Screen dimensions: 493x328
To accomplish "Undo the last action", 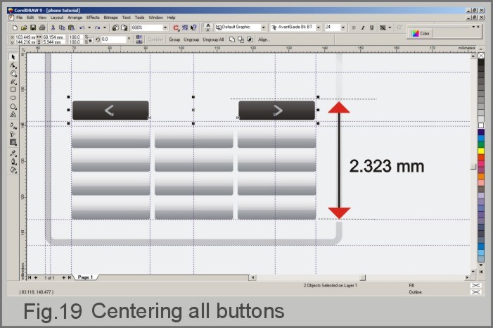I will 82,27.
